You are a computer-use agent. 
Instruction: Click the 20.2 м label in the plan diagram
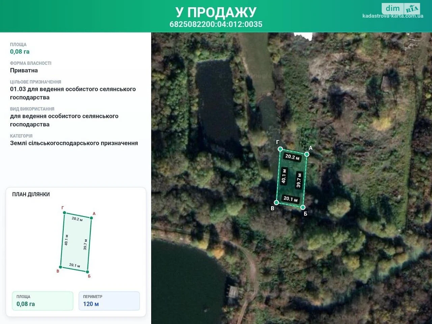point(77,219)
